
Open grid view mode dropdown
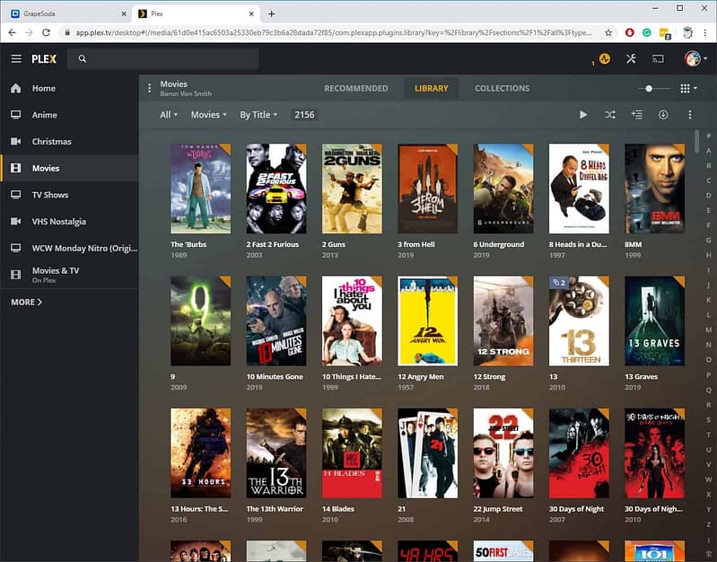pos(688,88)
